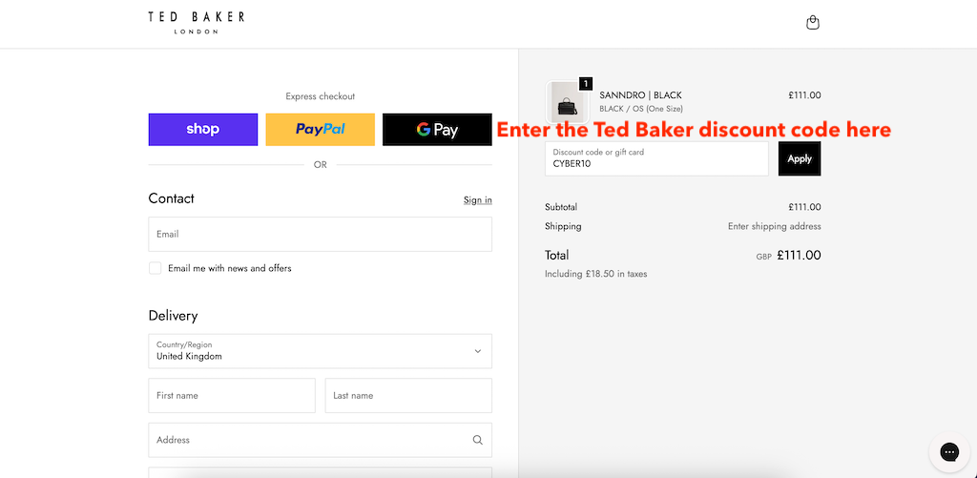Click the Sanndro black bag thumbnail
This screenshot has height=478, width=977.
click(x=568, y=103)
